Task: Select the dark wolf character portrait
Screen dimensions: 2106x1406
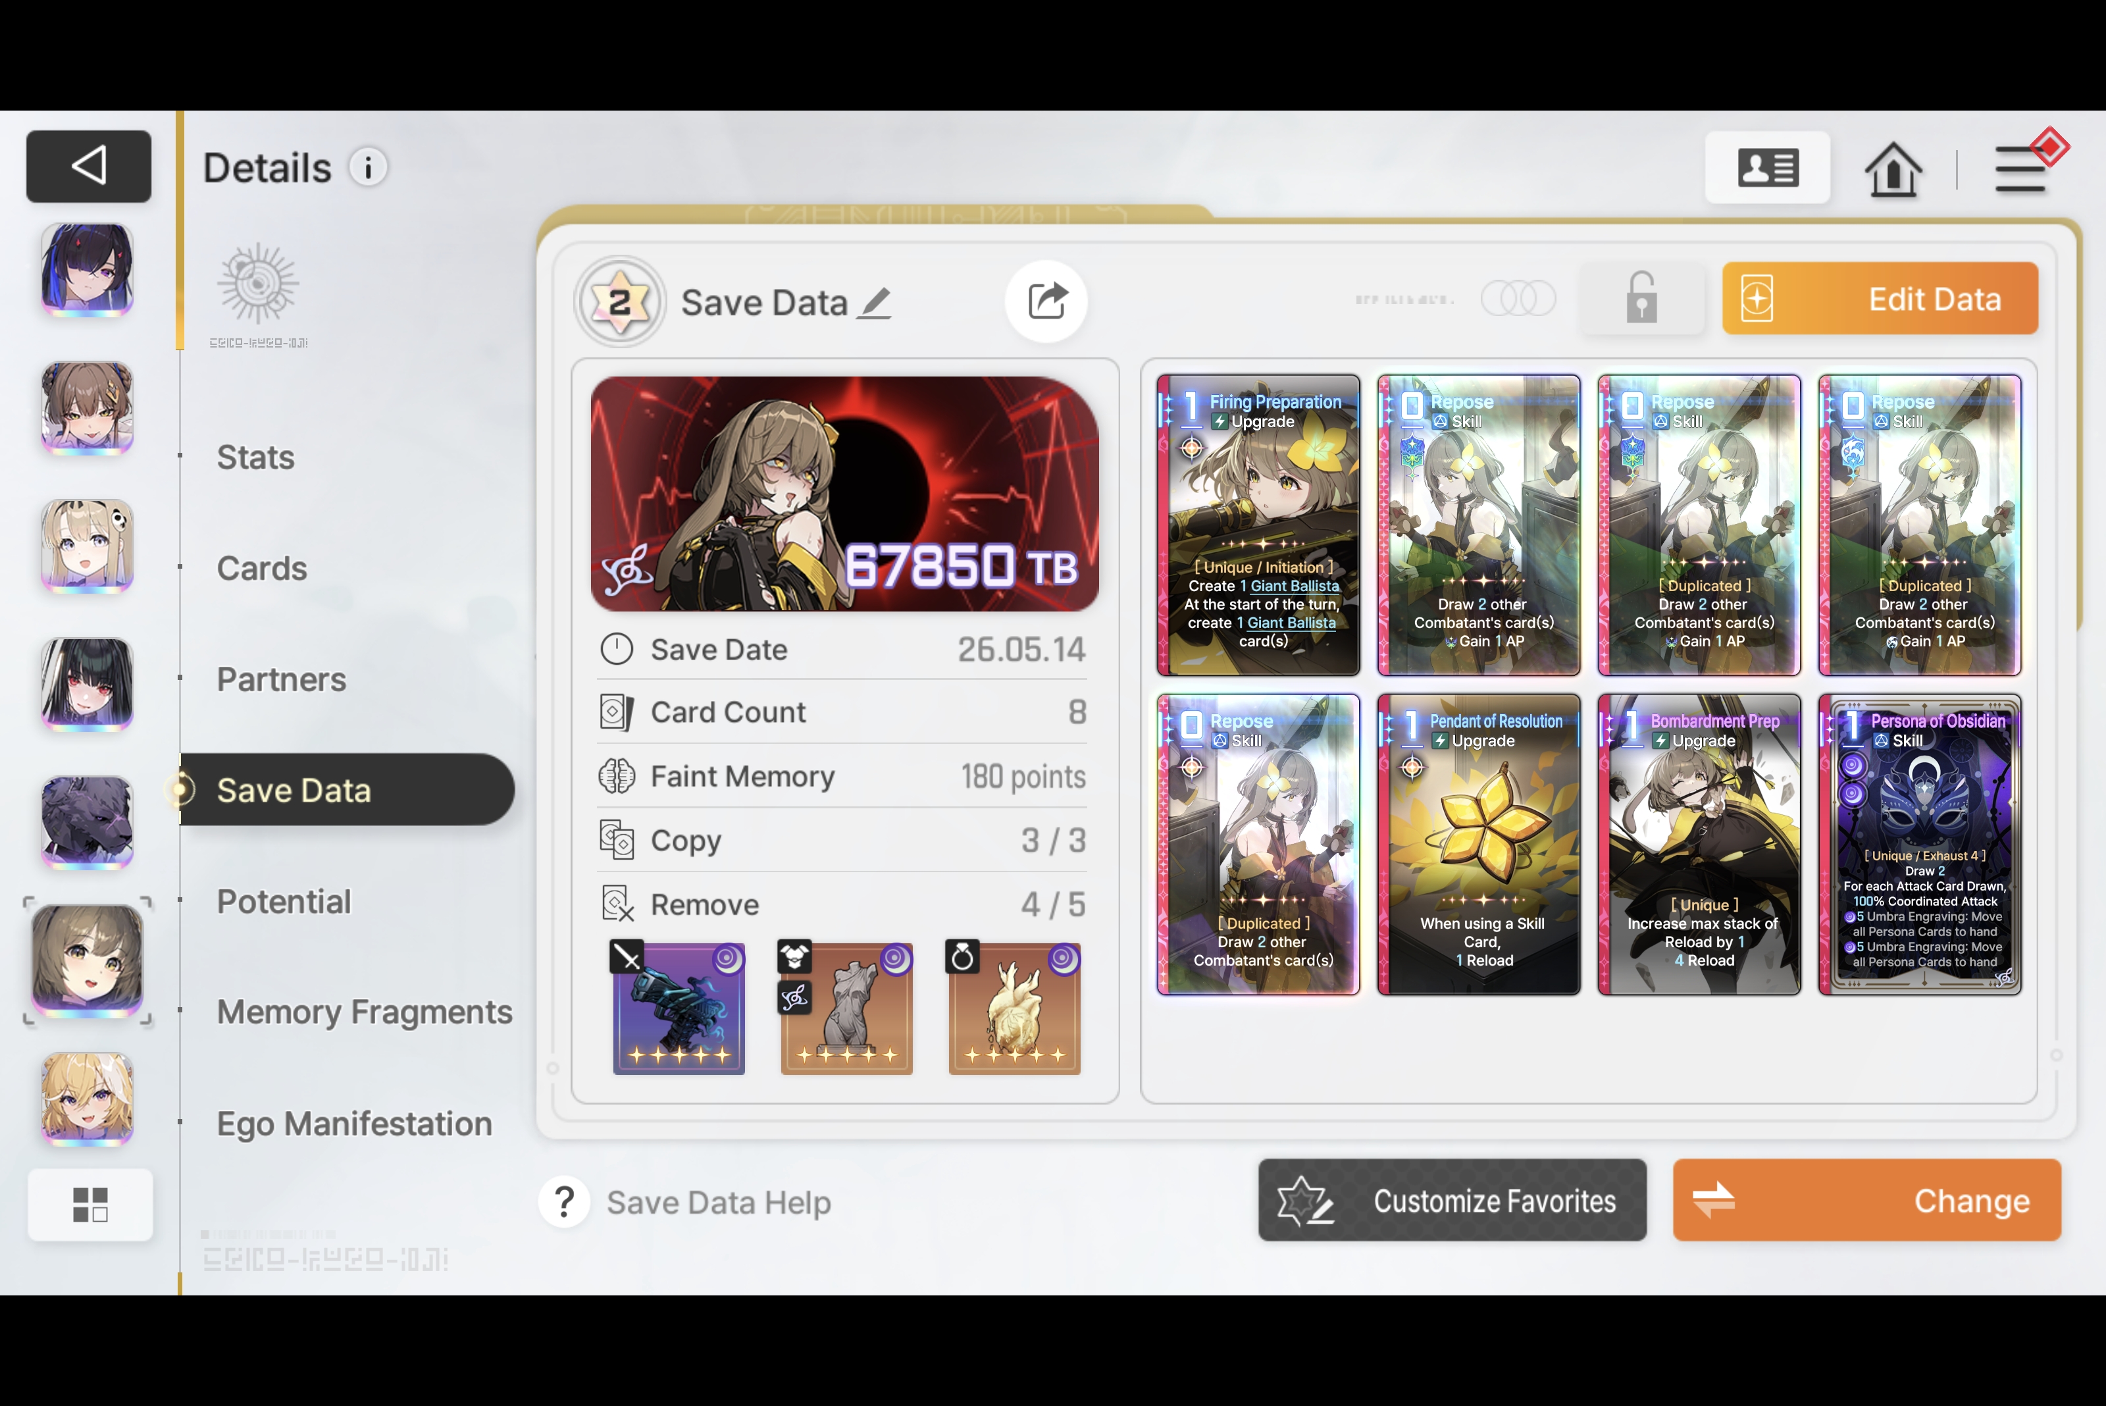Action: [87, 822]
